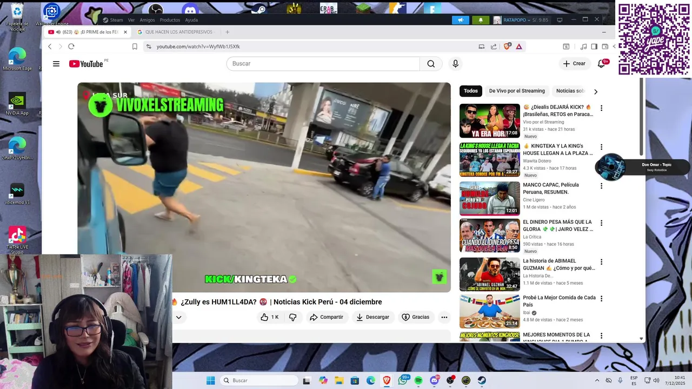Click the Compartir share button
692x389 pixels.
click(327, 317)
